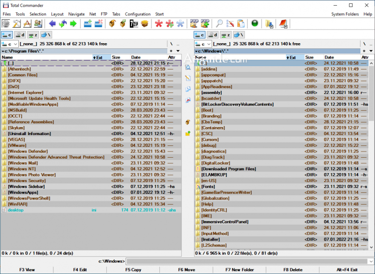Open the FTP menu
Screen dimensions: 375x274
tap(104, 14)
